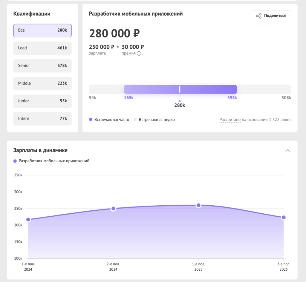This screenshot has width=306, height=282.
Task: Choose the Middle qualification filter
Action: 42,83
